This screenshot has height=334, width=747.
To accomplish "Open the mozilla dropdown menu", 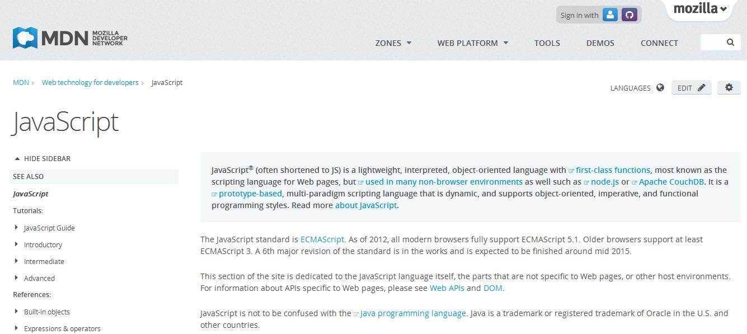I will coord(699,9).
